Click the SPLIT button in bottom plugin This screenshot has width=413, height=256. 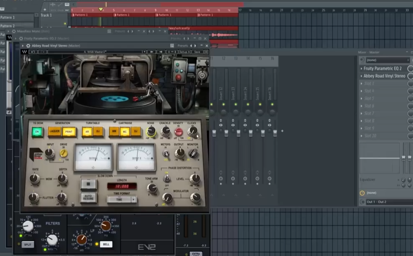[28, 245]
